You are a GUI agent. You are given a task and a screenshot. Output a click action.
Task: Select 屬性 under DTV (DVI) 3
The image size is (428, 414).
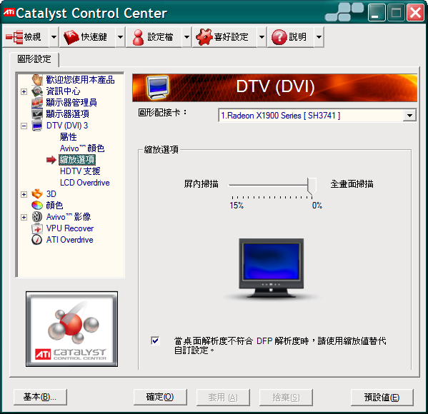pos(69,137)
